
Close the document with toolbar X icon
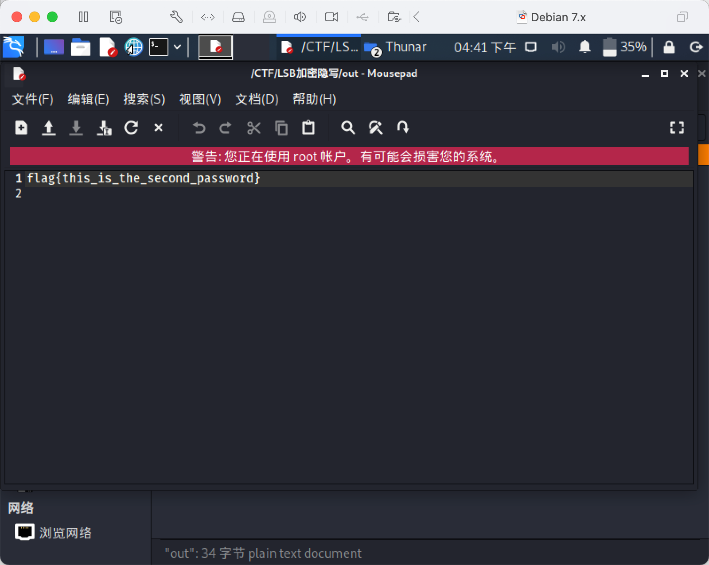click(159, 128)
